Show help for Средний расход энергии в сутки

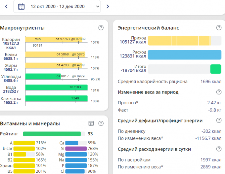coord(219,149)
